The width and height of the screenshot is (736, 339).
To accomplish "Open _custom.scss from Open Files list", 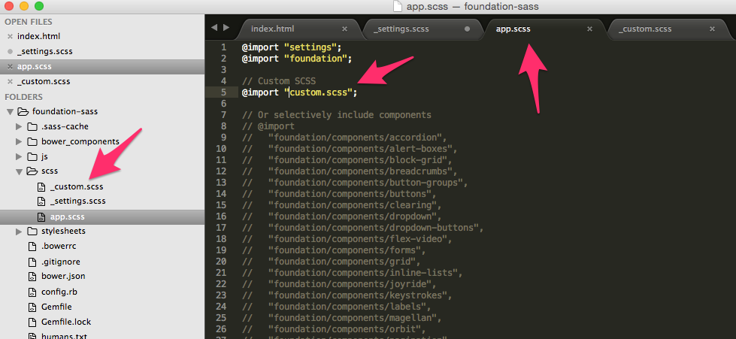I will [44, 82].
